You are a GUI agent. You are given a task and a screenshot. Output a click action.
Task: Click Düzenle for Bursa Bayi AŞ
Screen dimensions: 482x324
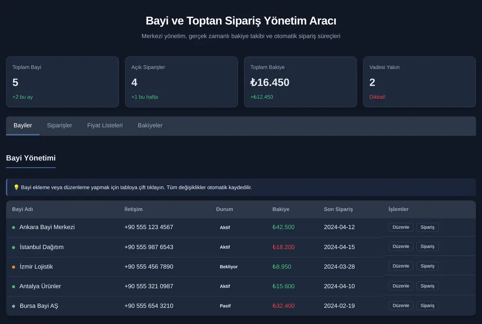[x=401, y=306]
